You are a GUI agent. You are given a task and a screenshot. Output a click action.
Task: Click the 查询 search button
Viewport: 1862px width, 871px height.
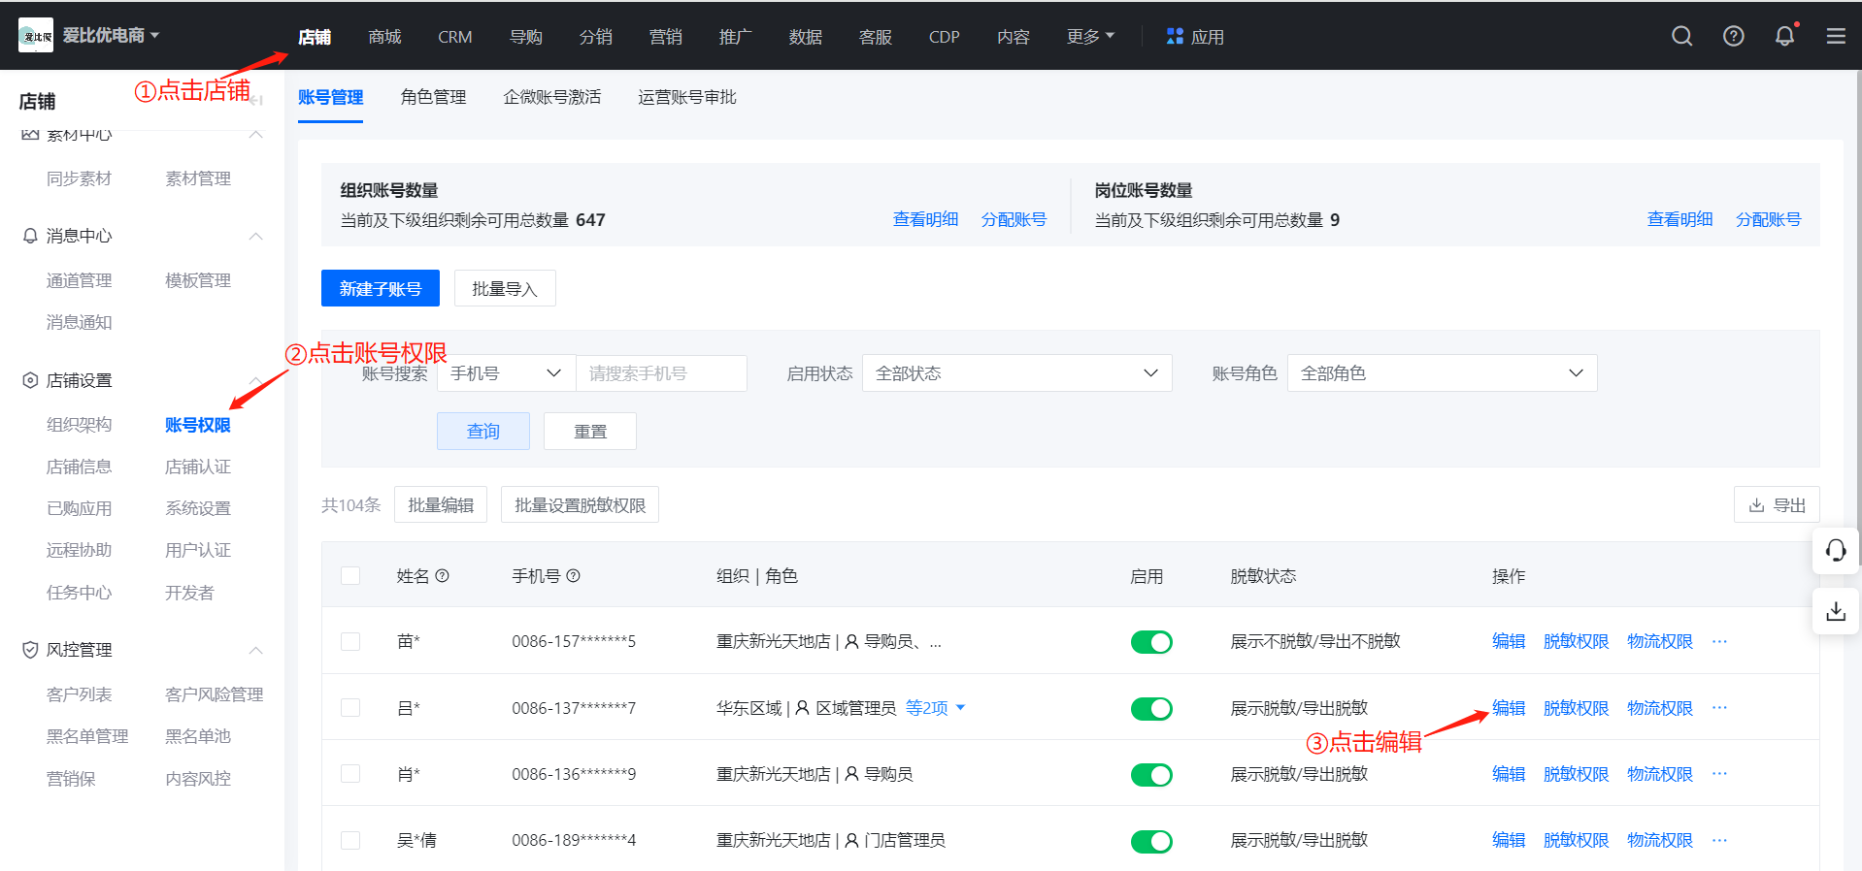tap(483, 431)
